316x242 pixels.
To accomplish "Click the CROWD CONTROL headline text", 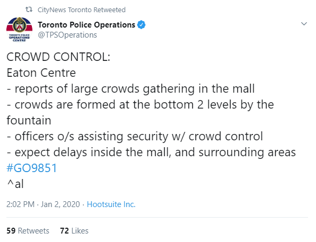I will pos(58,57).
